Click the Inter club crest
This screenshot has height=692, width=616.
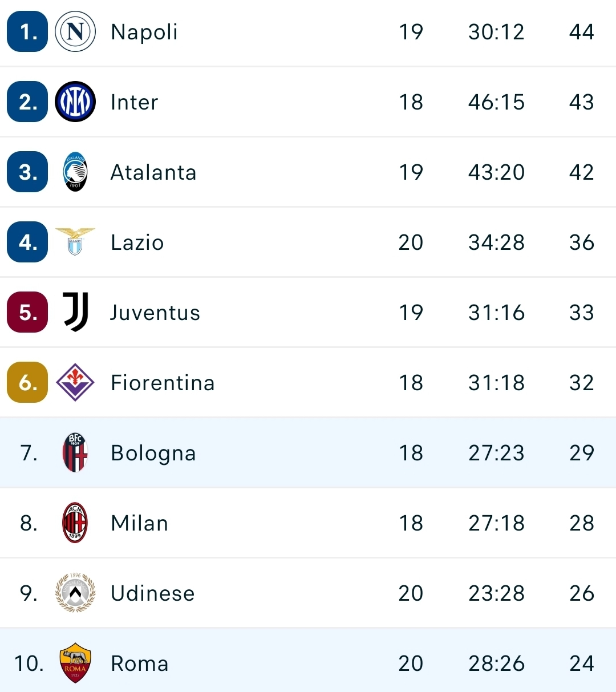[75, 102]
